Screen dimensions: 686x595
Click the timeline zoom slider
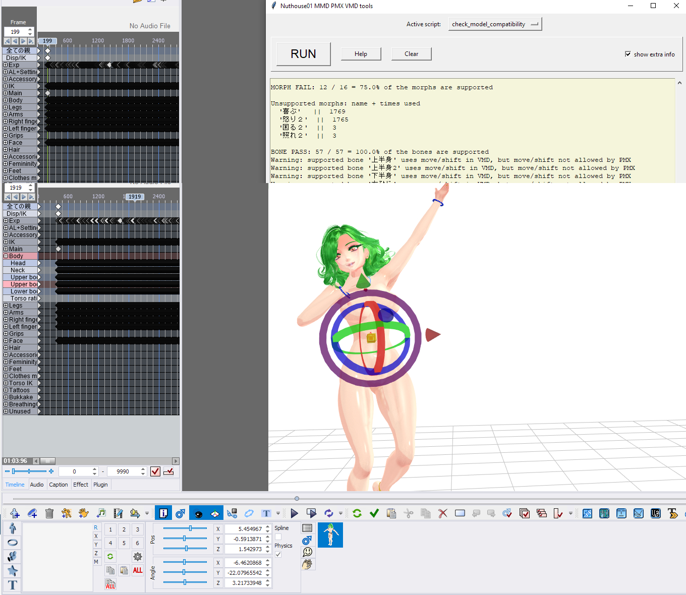click(x=29, y=471)
